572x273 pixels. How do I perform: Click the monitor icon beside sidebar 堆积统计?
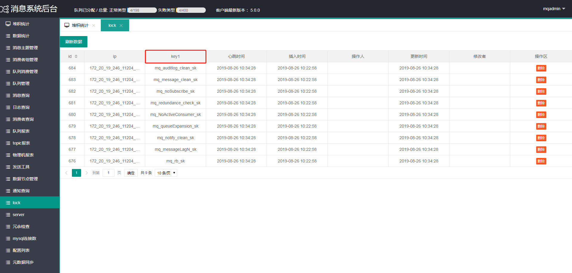click(x=8, y=24)
